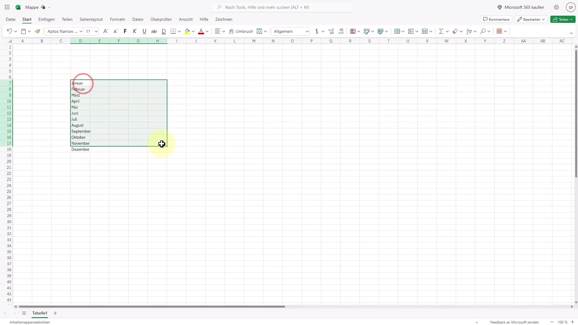Click the Formeln menu tab
Screen dimensions: 578x325
click(x=117, y=19)
